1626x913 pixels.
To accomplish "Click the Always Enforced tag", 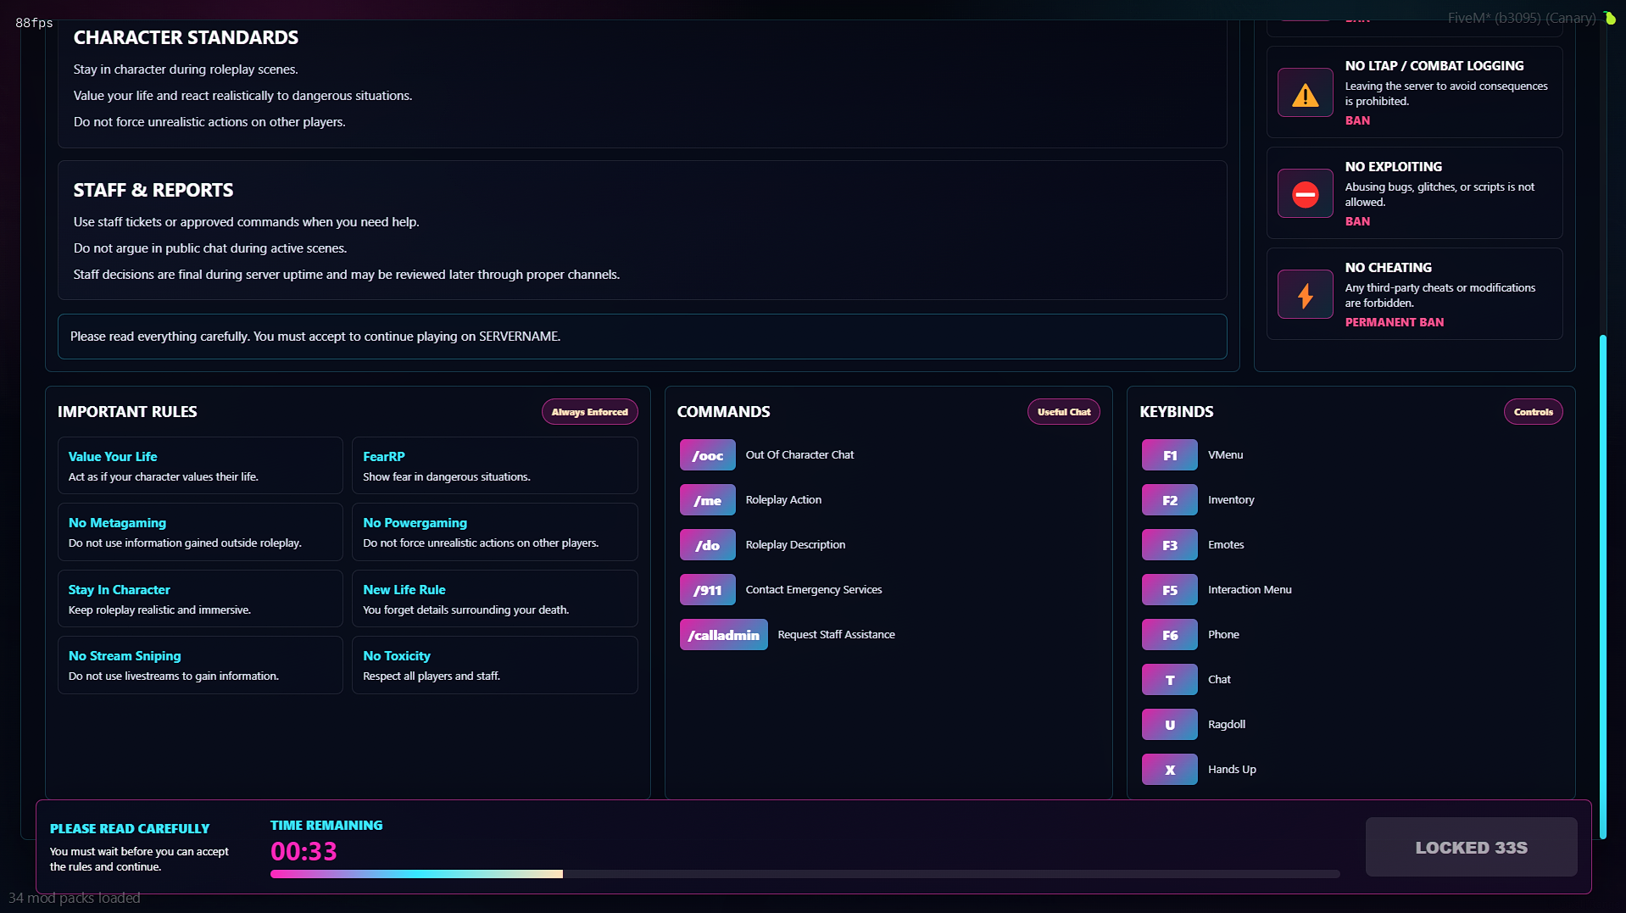I will 589,412.
